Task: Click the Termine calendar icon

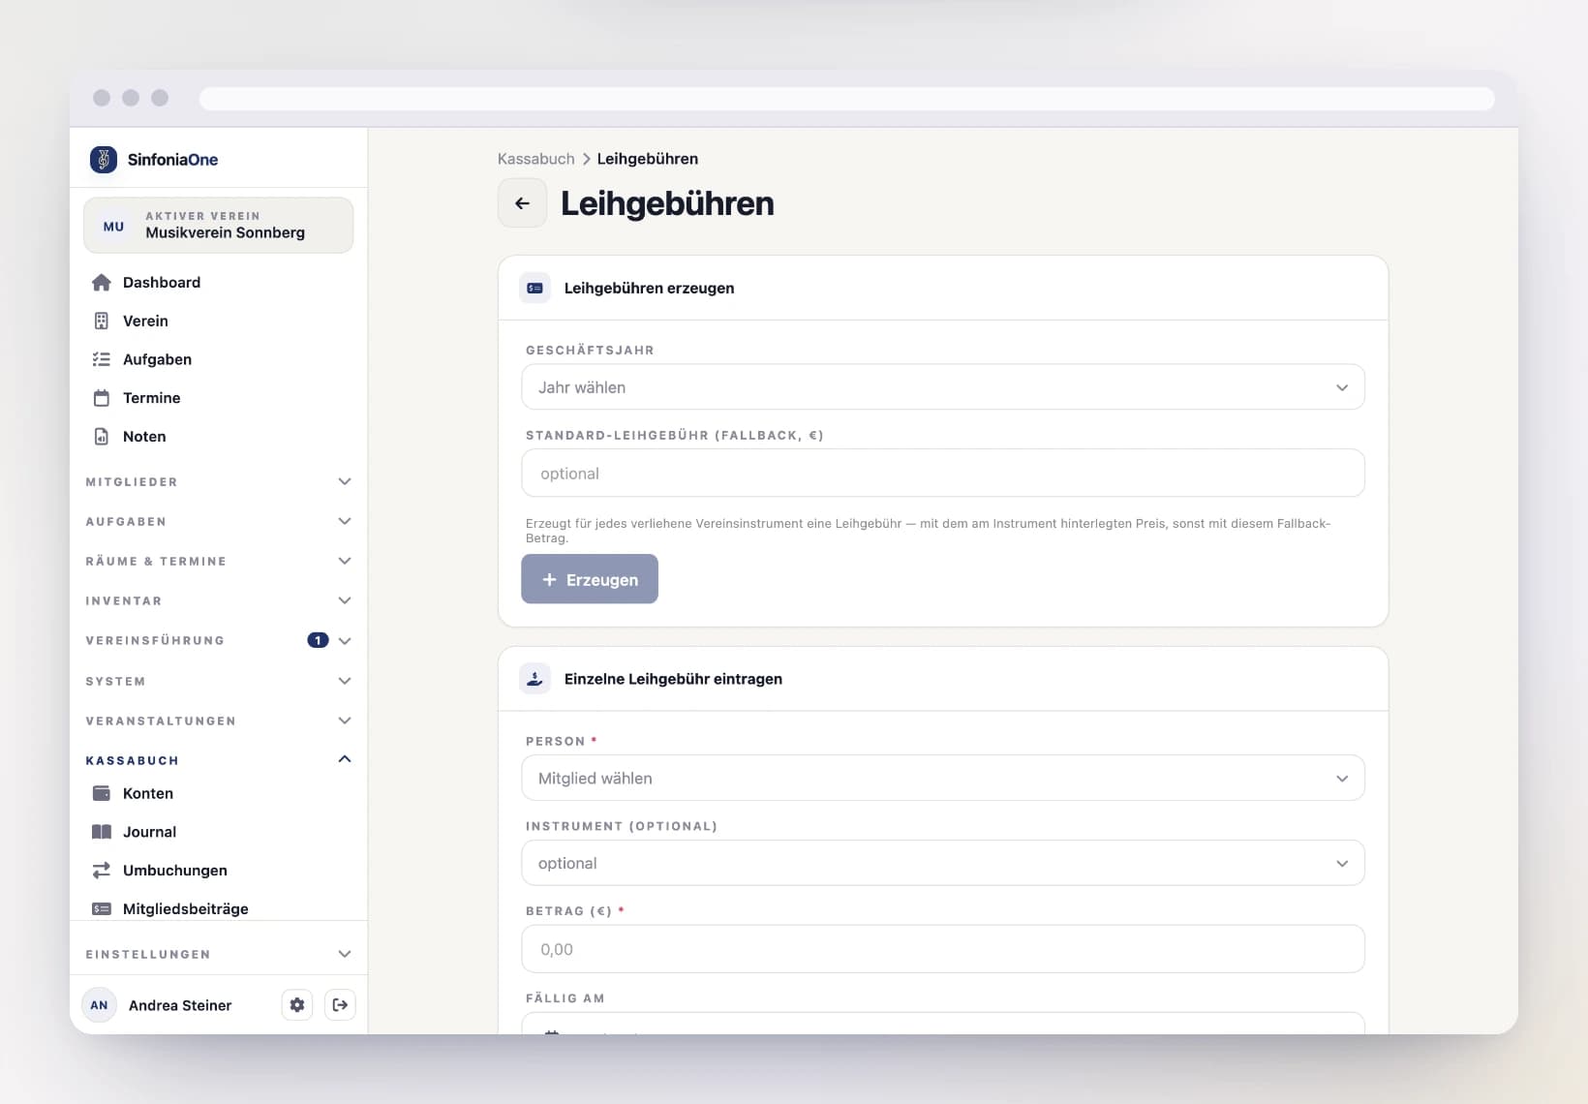Action: (101, 398)
